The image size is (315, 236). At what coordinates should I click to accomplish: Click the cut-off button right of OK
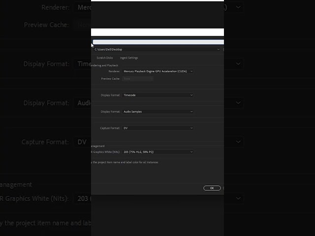point(223,188)
